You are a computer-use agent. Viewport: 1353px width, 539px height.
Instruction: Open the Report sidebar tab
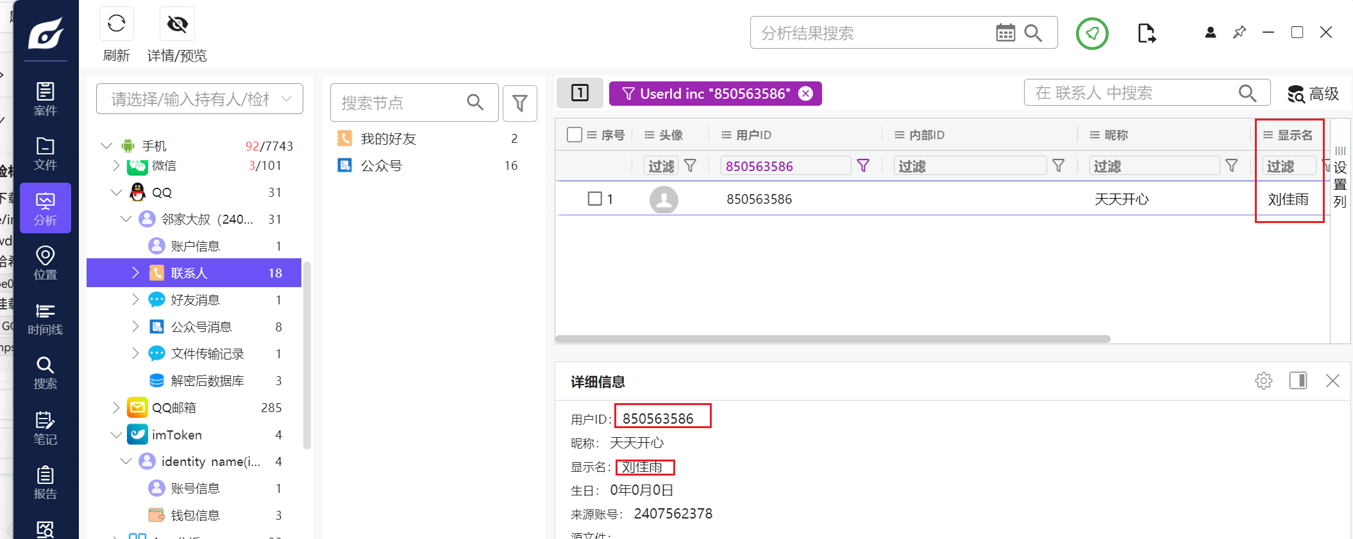(x=45, y=483)
